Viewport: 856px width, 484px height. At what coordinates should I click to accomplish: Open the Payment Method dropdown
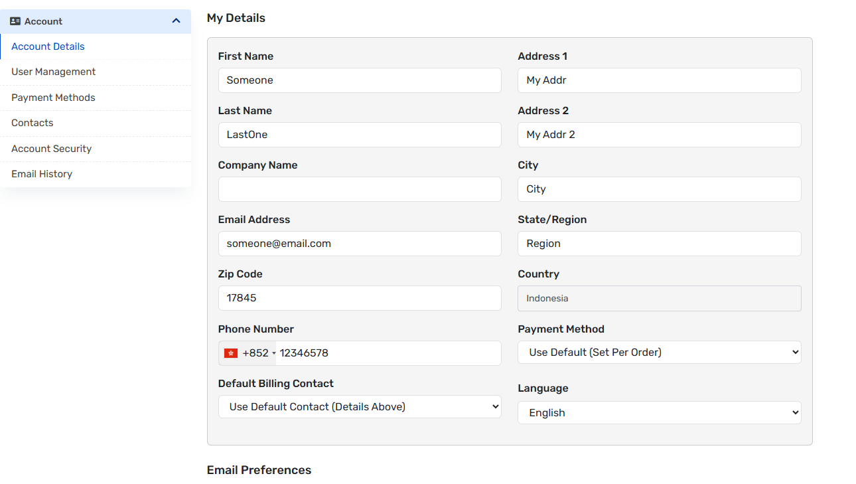(660, 353)
